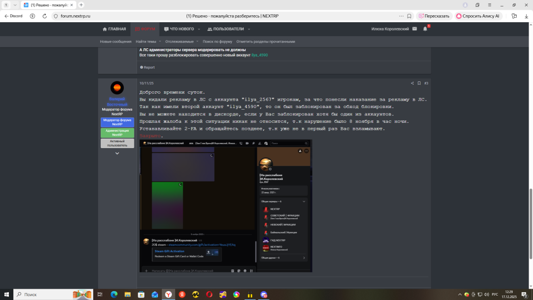Viewport: 533px width, 300px height.
Task: Share post #3 via share icon
Action: [412, 83]
